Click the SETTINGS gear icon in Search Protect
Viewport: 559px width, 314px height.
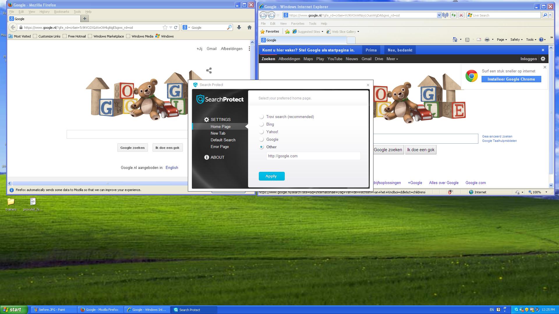click(x=206, y=119)
